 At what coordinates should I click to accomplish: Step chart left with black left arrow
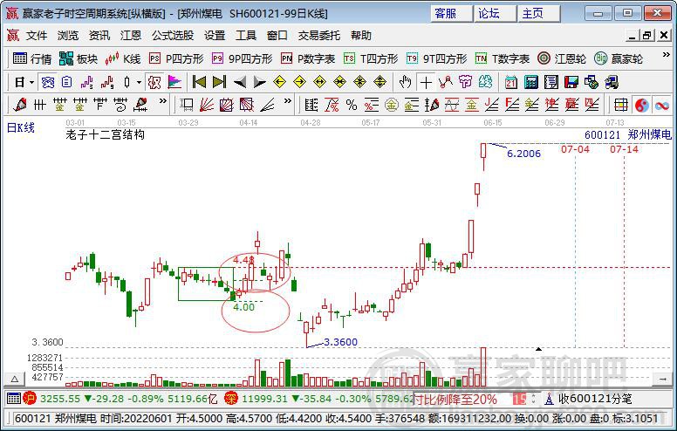click(x=240, y=82)
